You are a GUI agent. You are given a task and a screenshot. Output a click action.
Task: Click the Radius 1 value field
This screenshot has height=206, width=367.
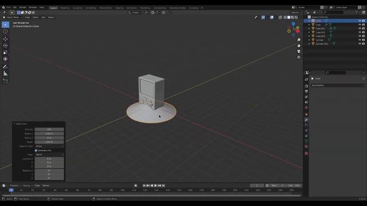(x=49, y=133)
